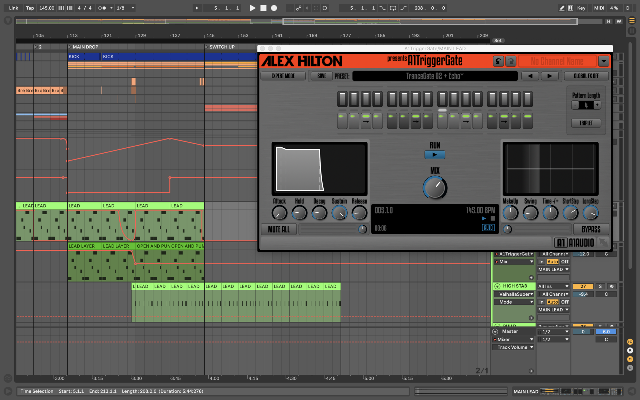Click the plugin undo arrow icon
The image size is (640, 400).
click(x=498, y=61)
